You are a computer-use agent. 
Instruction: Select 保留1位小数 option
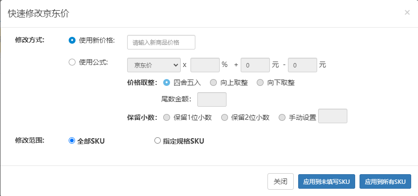[x=167, y=117]
